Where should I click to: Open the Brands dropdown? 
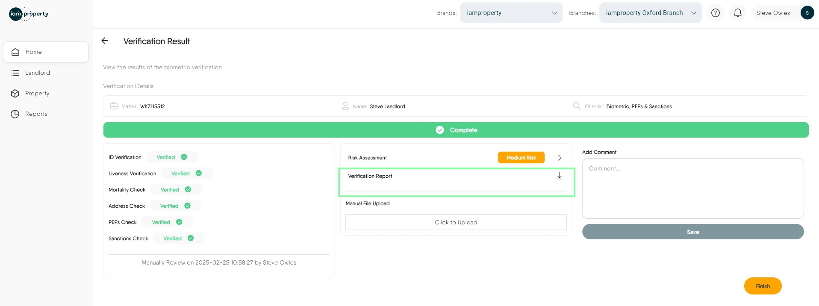tap(511, 13)
